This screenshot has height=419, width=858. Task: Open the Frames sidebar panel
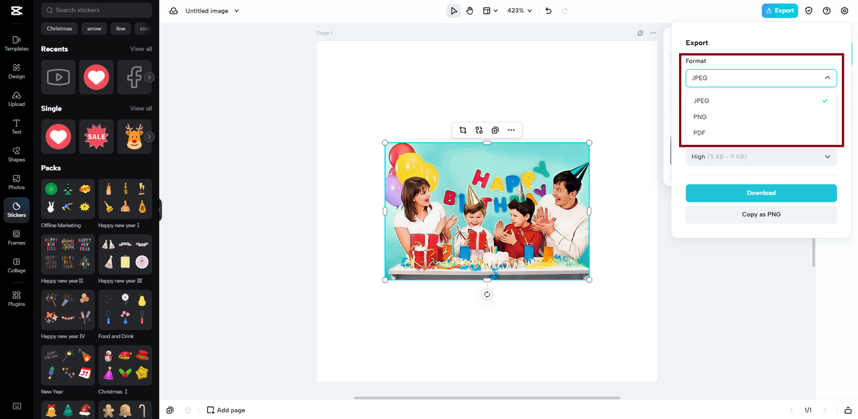(17, 238)
